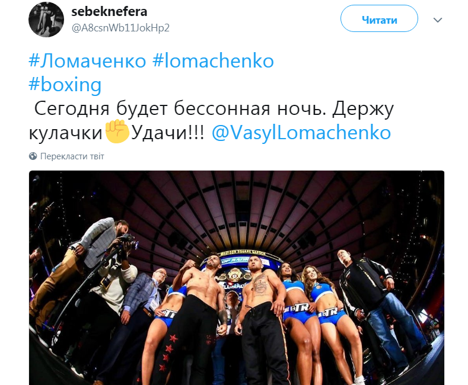Open the @A8csnWb11JokHp2 handle link
The width and height of the screenshot is (468, 385).
click(x=120, y=28)
